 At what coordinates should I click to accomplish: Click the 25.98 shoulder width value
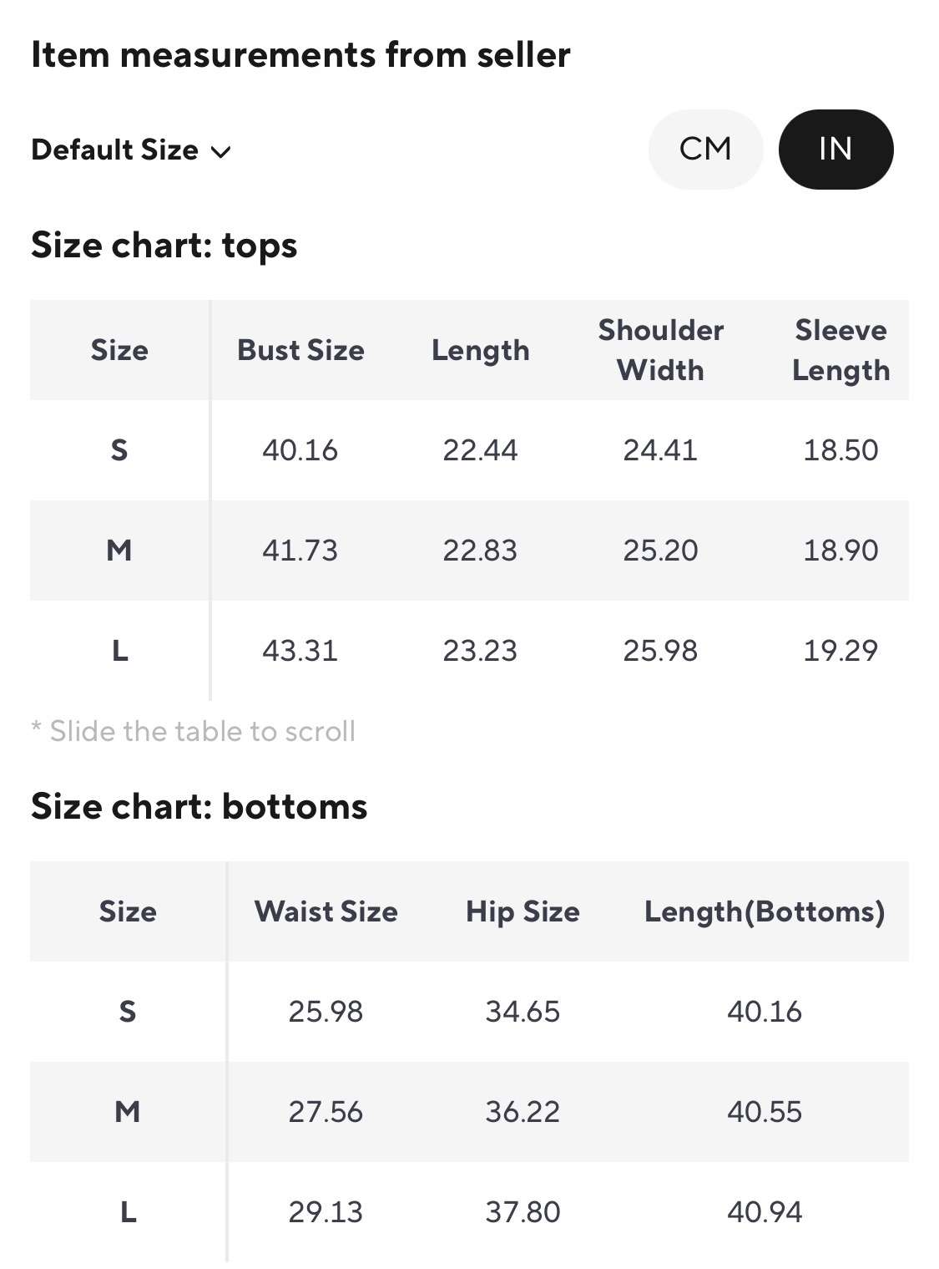coord(660,651)
